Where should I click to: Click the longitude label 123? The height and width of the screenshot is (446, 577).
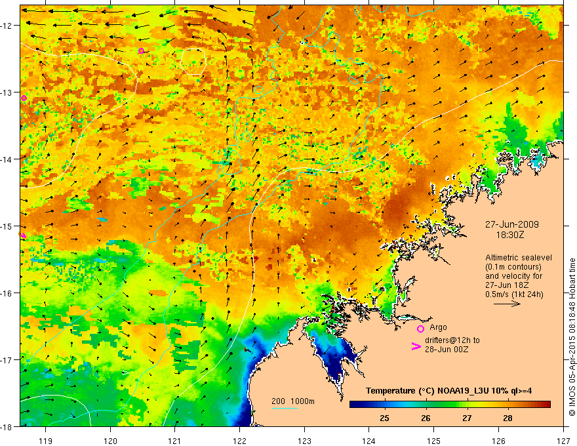tap(304, 441)
